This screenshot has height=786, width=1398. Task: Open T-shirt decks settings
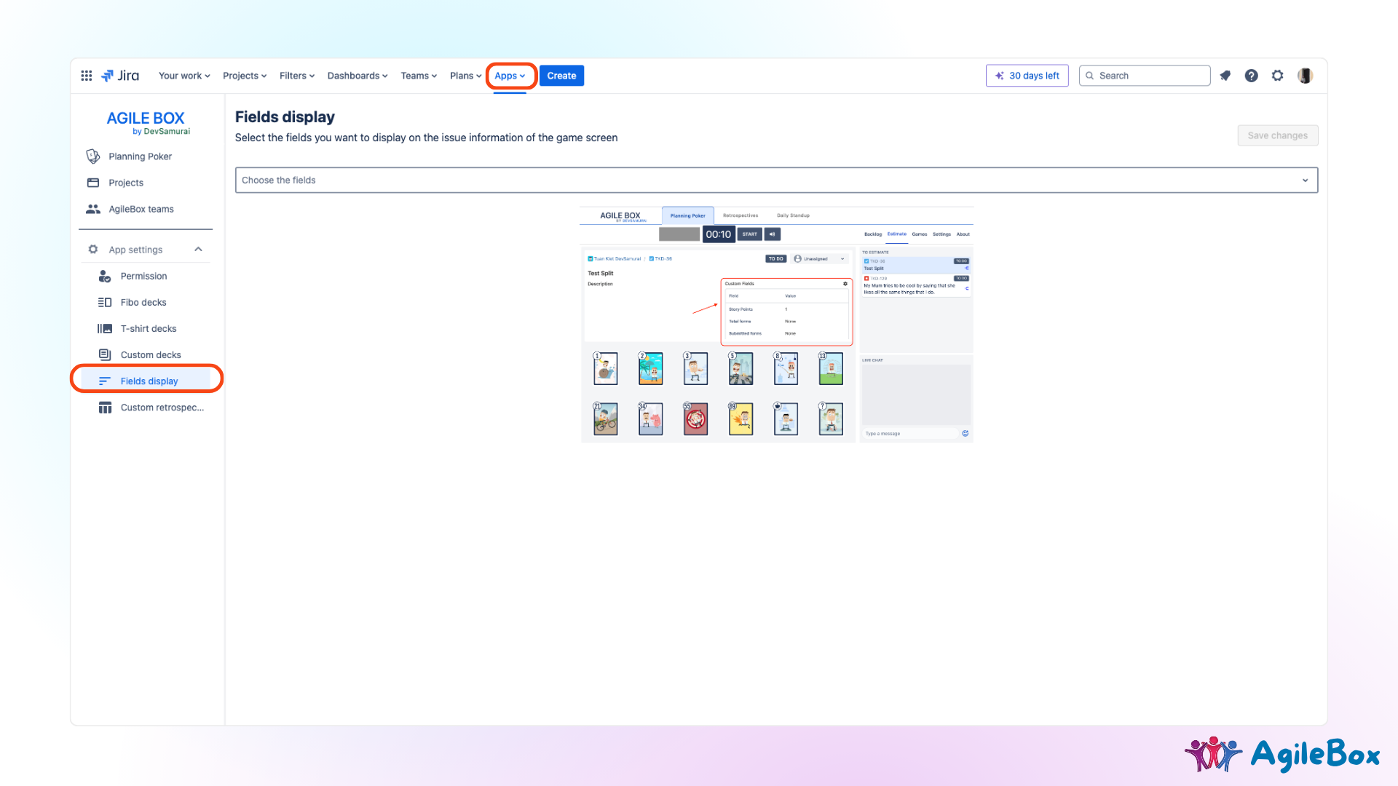148,328
